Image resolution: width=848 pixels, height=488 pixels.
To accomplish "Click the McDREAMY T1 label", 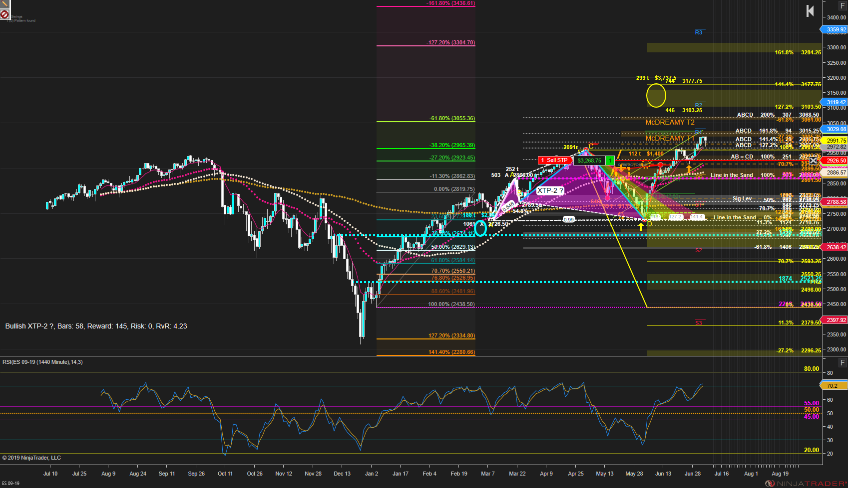I will point(670,138).
